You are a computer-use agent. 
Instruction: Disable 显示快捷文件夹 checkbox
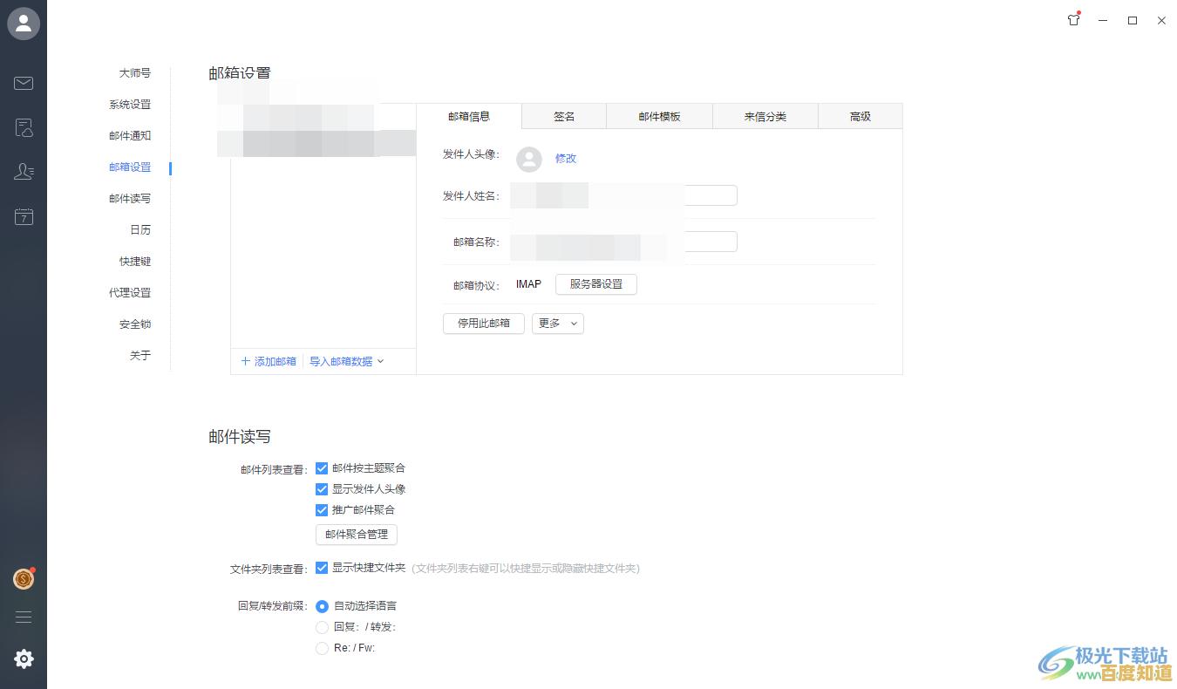322,568
